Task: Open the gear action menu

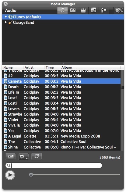Action: 23,157
